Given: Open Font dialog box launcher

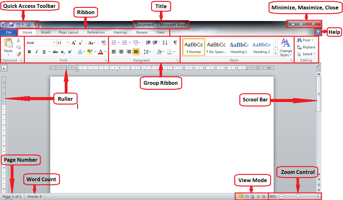Looking at the screenshot, I should coord(106,61).
